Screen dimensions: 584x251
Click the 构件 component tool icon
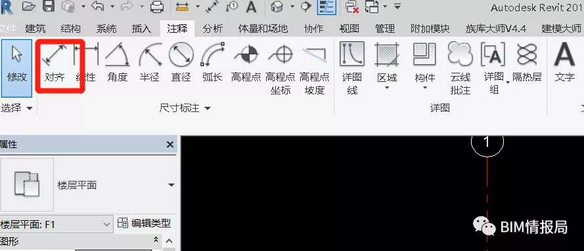click(x=424, y=54)
